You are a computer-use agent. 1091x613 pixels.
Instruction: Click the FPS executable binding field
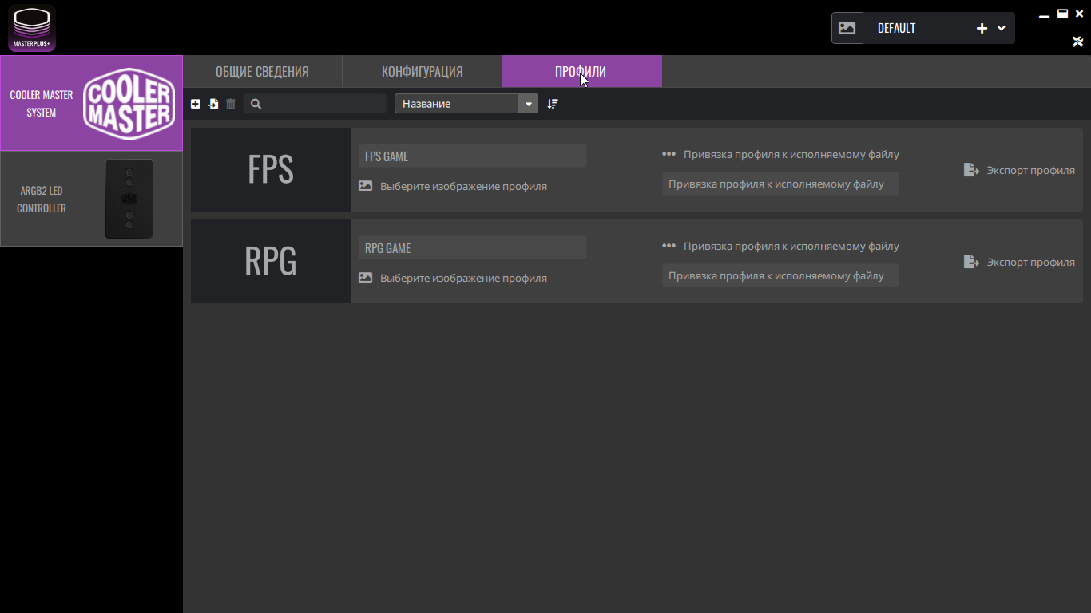[780, 184]
